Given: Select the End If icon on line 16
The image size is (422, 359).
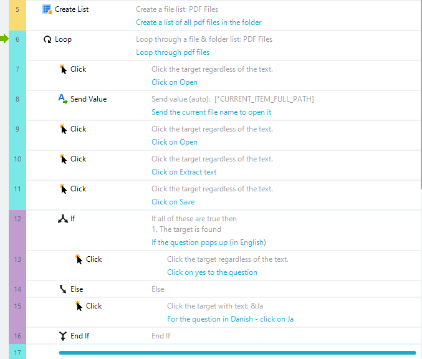Looking at the screenshot, I should coord(63,336).
